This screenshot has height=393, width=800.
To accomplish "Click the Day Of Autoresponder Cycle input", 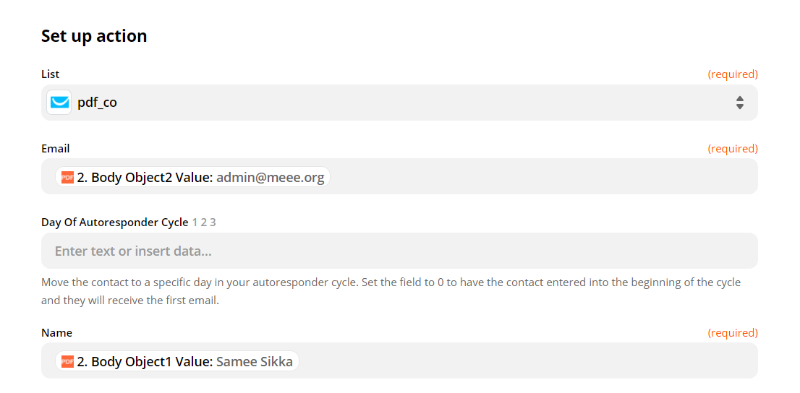I will click(399, 251).
